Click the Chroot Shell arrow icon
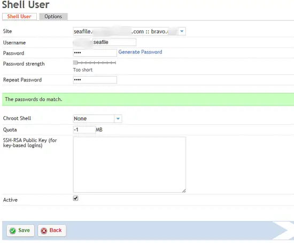The image size is (294, 243). [x=118, y=119]
